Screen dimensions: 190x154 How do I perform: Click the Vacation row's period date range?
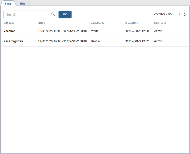click(x=62, y=31)
